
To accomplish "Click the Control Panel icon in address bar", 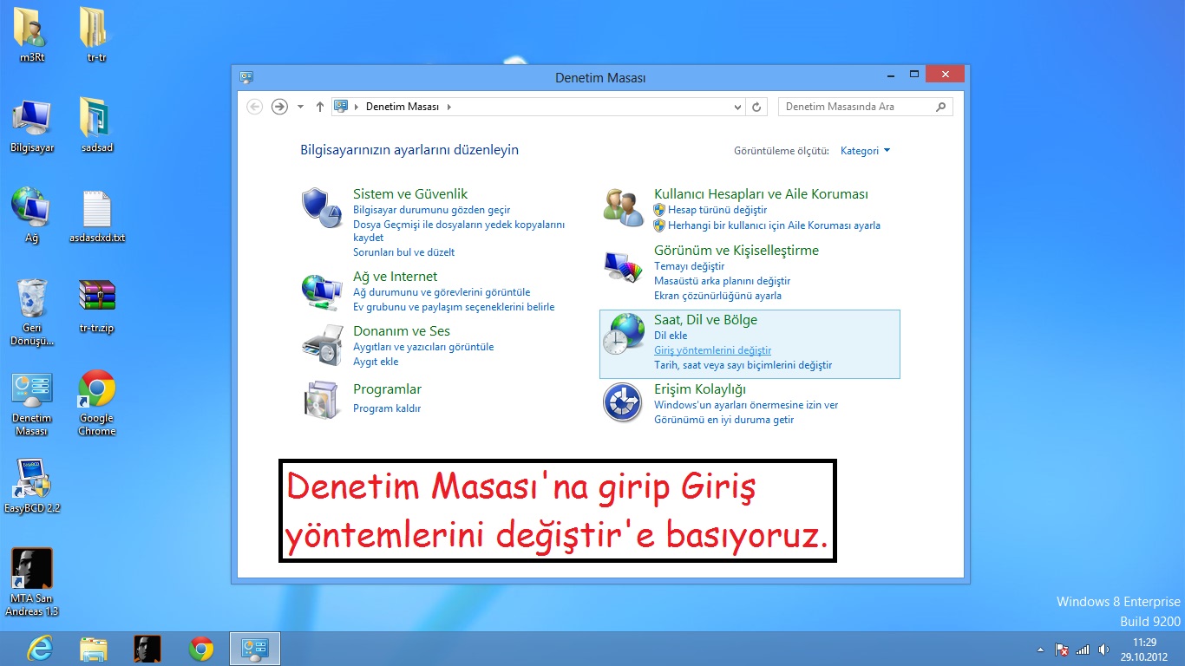I will [341, 106].
